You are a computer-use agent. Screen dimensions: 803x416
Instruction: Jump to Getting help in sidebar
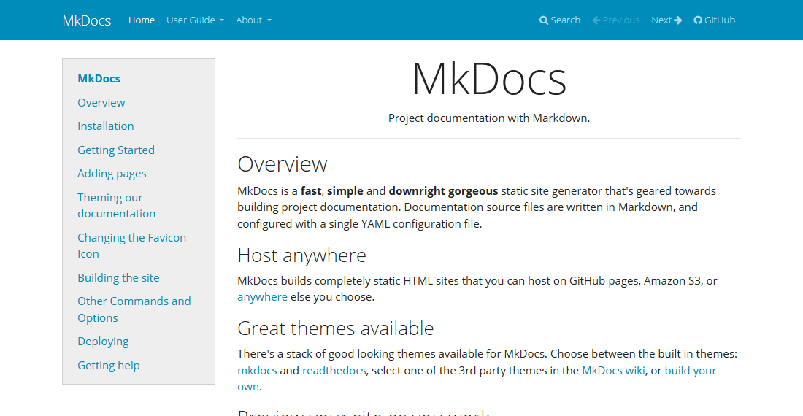click(x=109, y=366)
